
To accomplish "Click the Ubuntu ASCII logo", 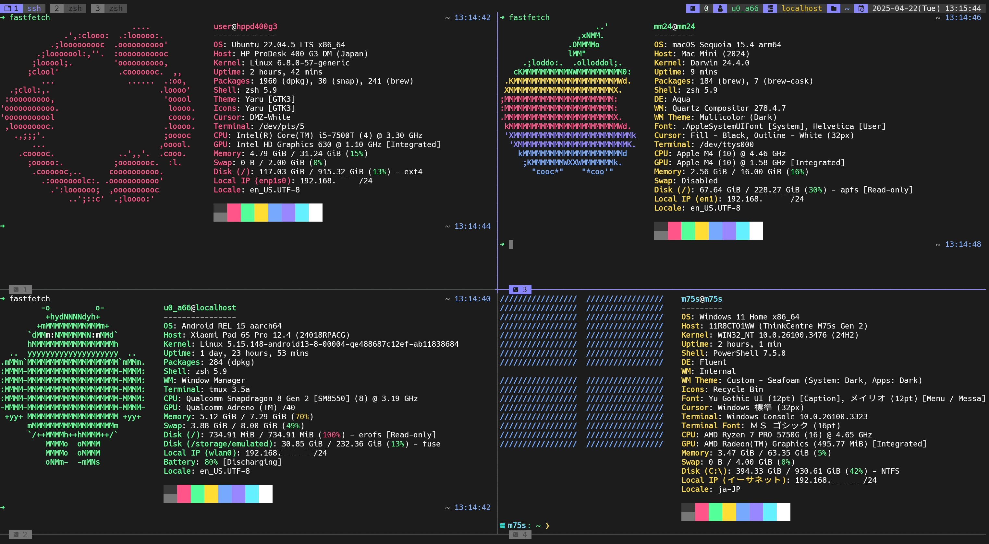I will (x=98, y=113).
